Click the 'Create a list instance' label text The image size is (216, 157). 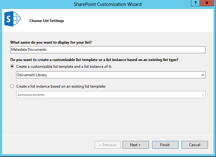[x=61, y=86]
